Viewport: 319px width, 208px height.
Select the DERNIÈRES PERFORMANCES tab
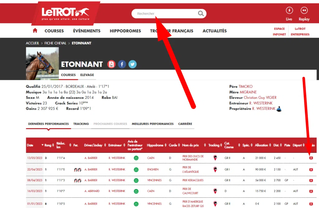pyautogui.click(x=48, y=124)
